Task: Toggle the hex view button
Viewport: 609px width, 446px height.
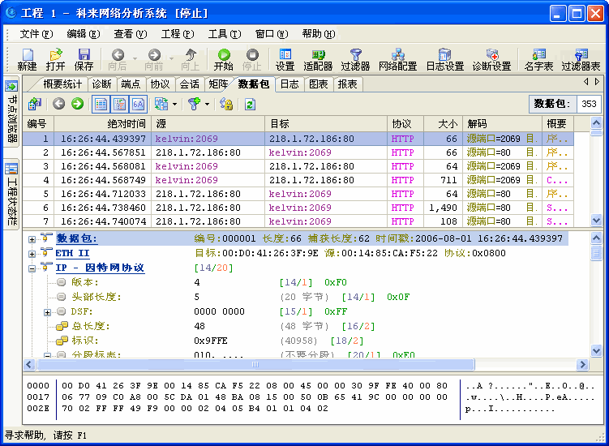Action: click(139, 104)
